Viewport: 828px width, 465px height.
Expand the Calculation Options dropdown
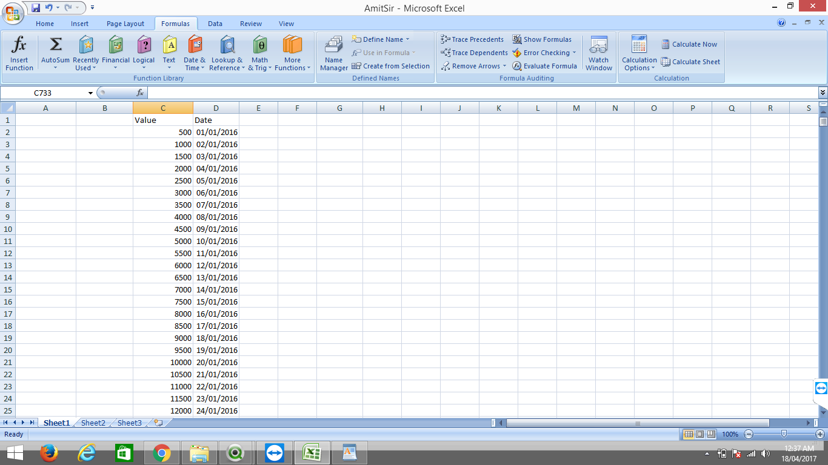[x=639, y=53]
